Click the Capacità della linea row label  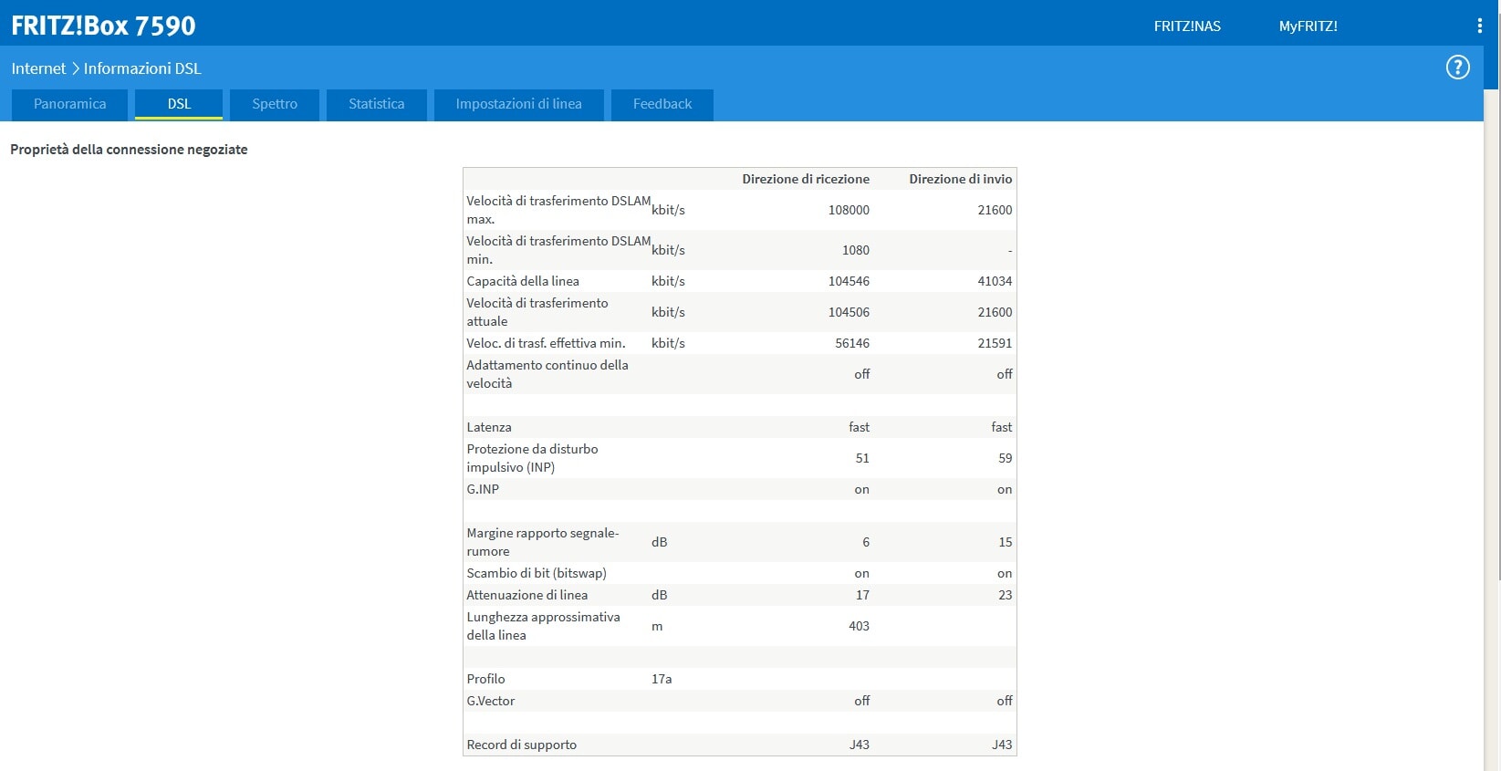(523, 281)
